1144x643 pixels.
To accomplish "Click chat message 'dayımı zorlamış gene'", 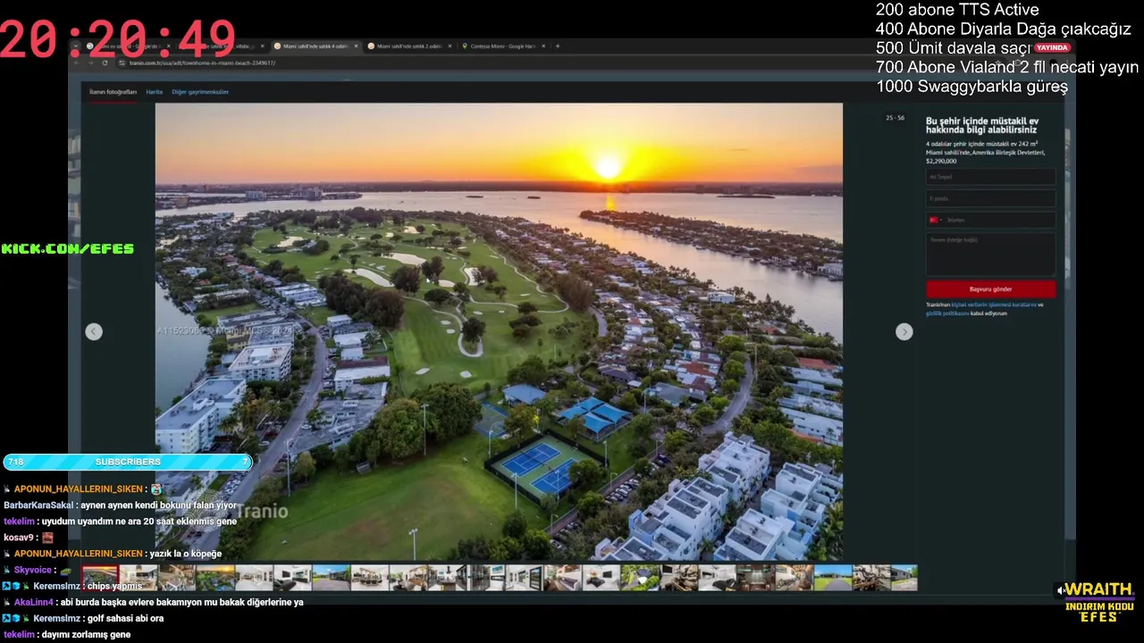I will point(88,634).
